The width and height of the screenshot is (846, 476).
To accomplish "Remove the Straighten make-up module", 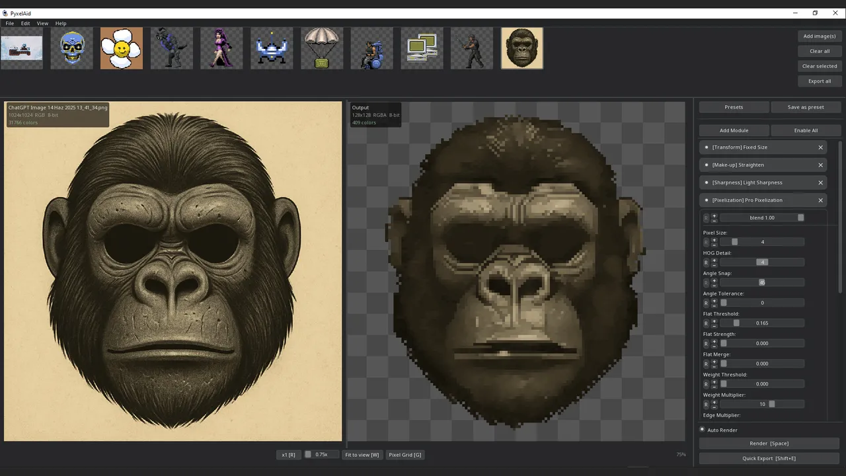I will point(821,165).
